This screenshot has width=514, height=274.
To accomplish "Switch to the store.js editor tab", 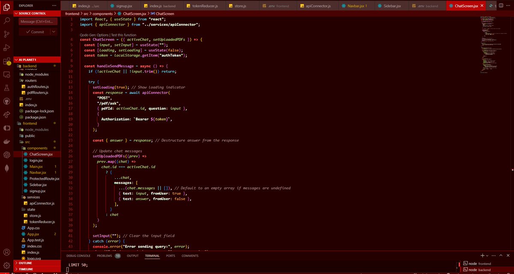I will [x=240, y=6].
